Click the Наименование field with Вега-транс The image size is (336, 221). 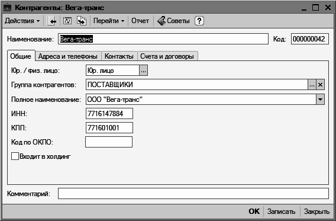tap(163, 39)
